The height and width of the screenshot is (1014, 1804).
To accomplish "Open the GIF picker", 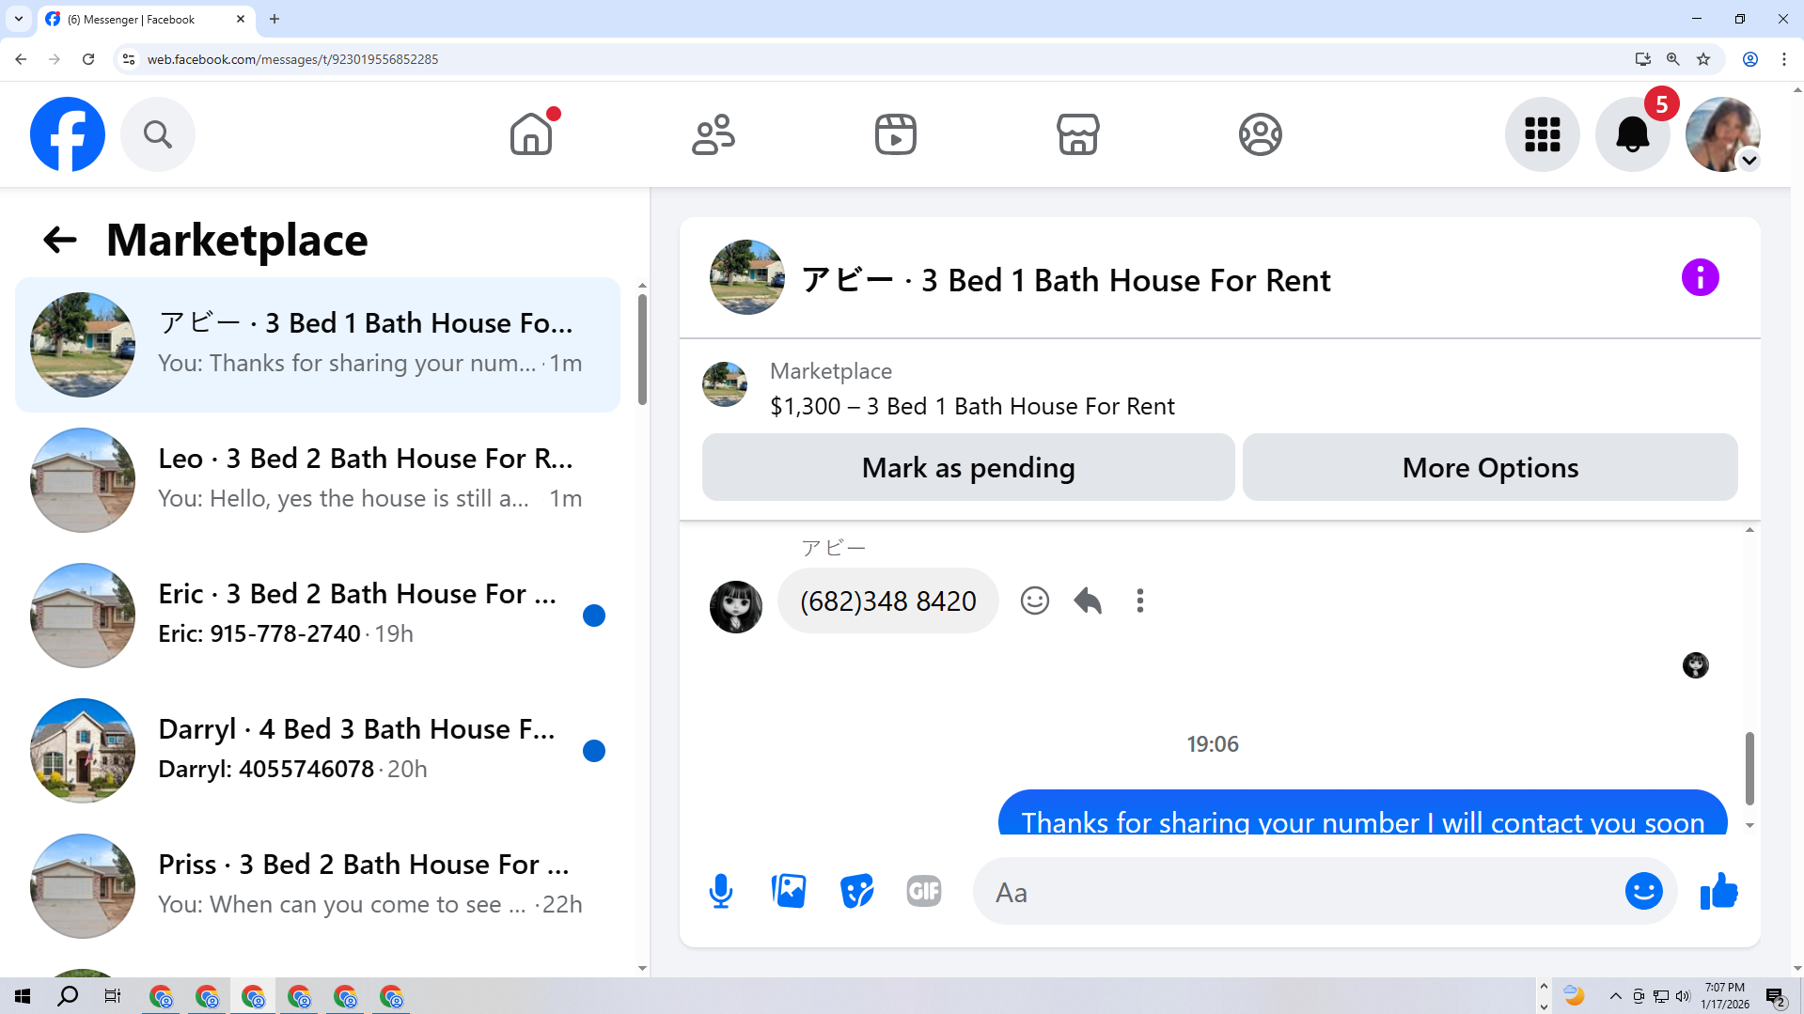I will [924, 891].
